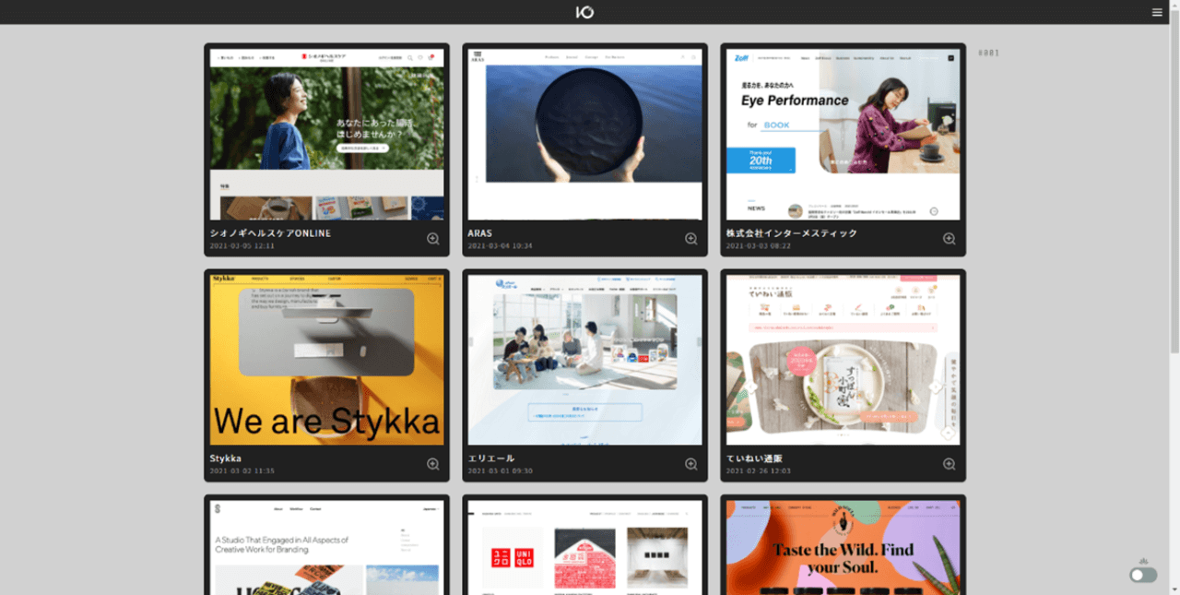Click the ARAS title text
Image resolution: width=1180 pixels, height=595 pixels.
pyautogui.click(x=480, y=233)
